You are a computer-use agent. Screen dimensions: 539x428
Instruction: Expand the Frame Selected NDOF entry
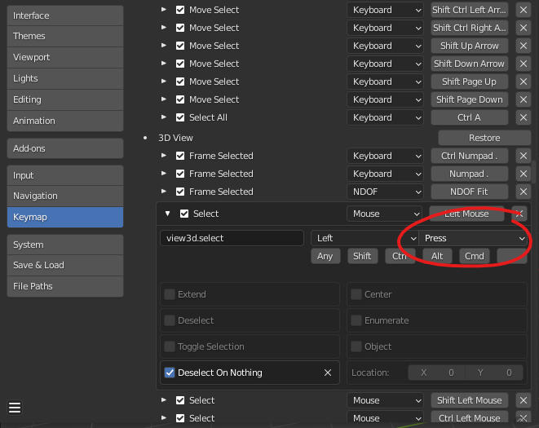tap(164, 191)
